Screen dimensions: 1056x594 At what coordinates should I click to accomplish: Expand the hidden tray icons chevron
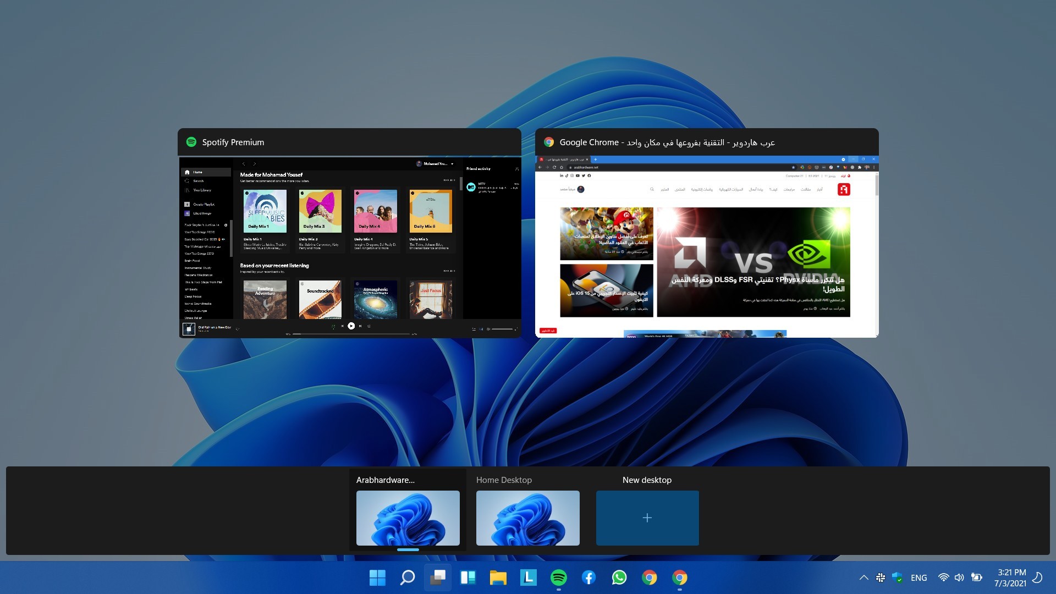(864, 577)
